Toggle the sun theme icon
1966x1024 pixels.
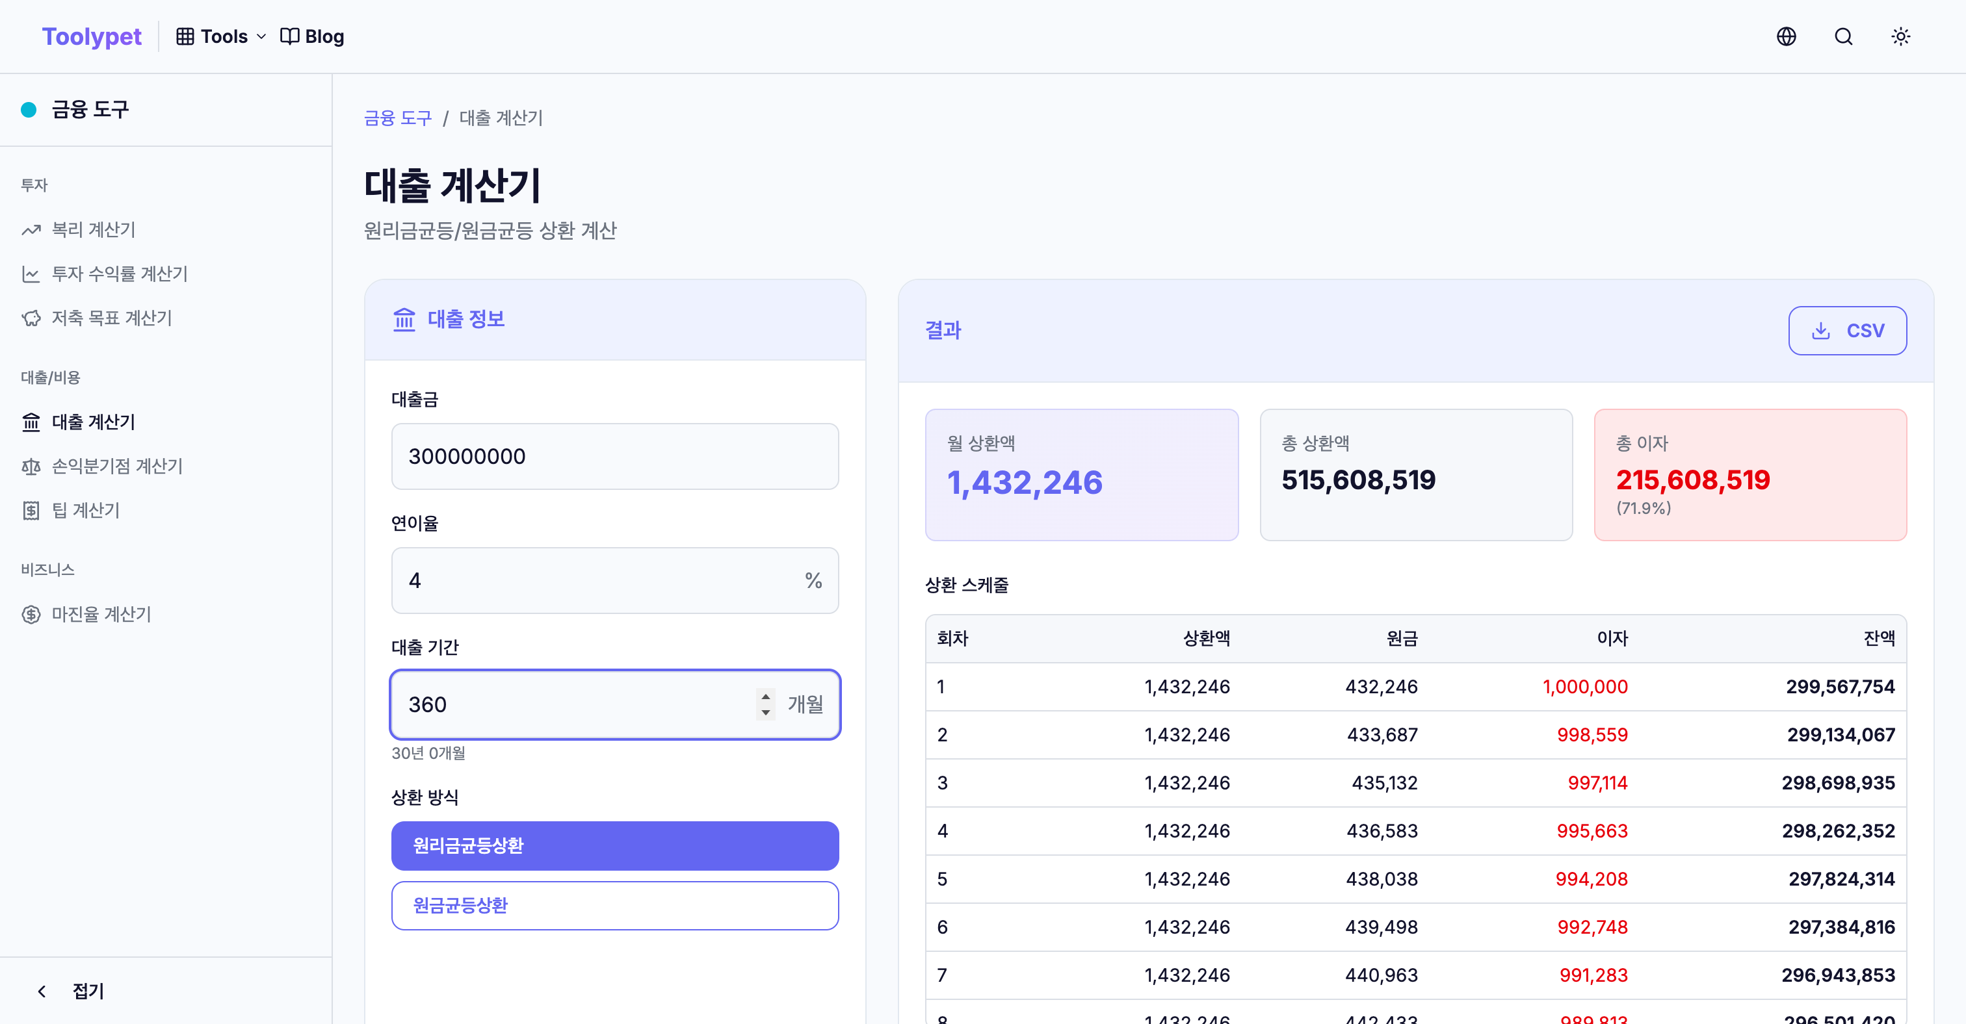[x=1900, y=36]
